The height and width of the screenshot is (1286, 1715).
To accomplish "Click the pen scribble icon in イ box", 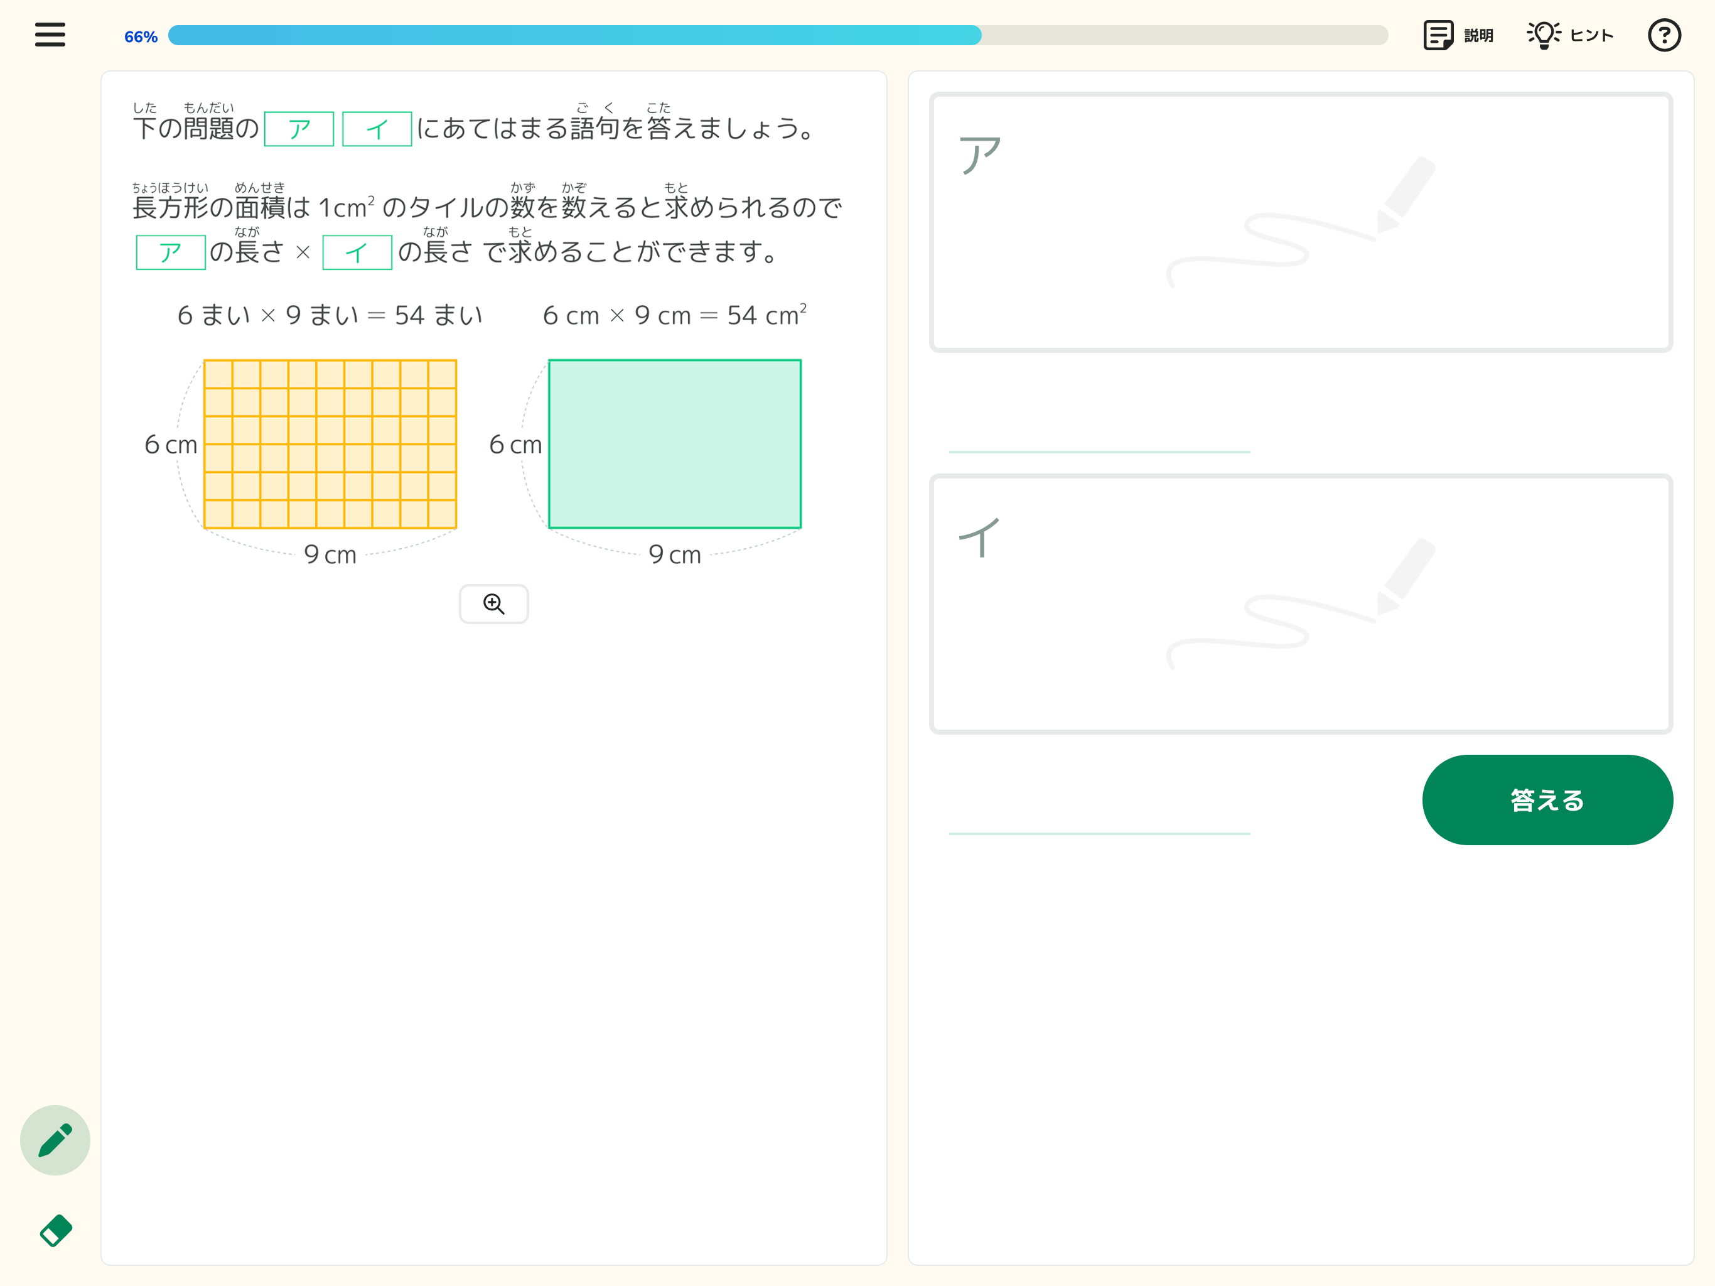I will click(1303, 604).
